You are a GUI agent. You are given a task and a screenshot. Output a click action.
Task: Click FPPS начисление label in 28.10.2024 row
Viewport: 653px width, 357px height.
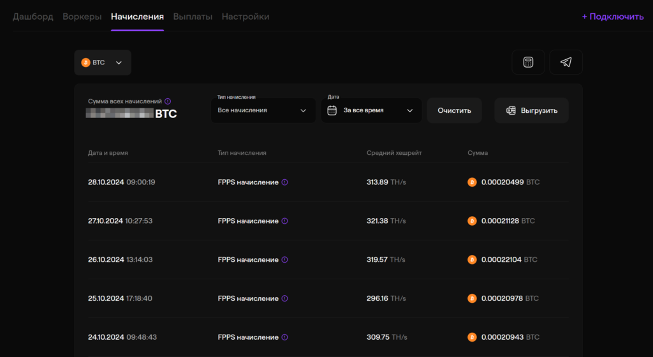tap(248, 182)
